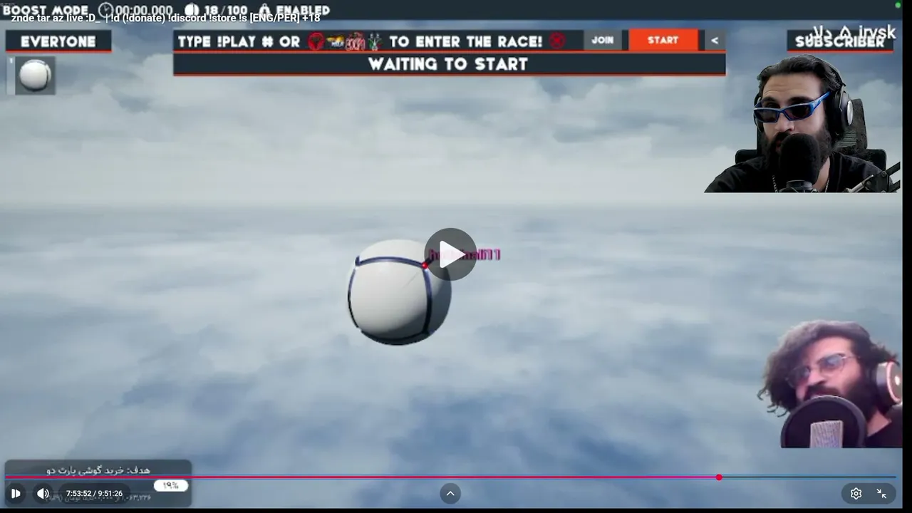Viewport: 912px width, 513px height.
Task: Collapse the race banner with the < arrow
Action: coord(715,41)
